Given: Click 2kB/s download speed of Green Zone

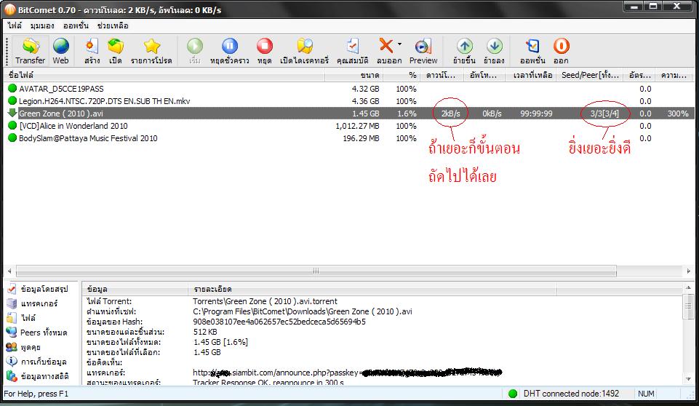Looking at the screenshot, I should point(450,114).
